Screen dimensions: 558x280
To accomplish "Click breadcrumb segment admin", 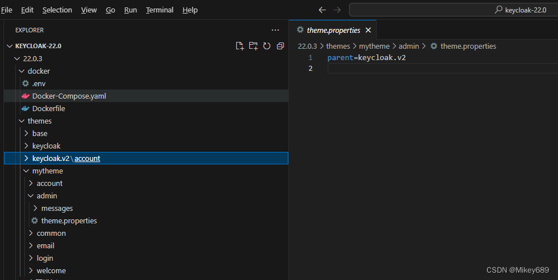I will point(408,46).
